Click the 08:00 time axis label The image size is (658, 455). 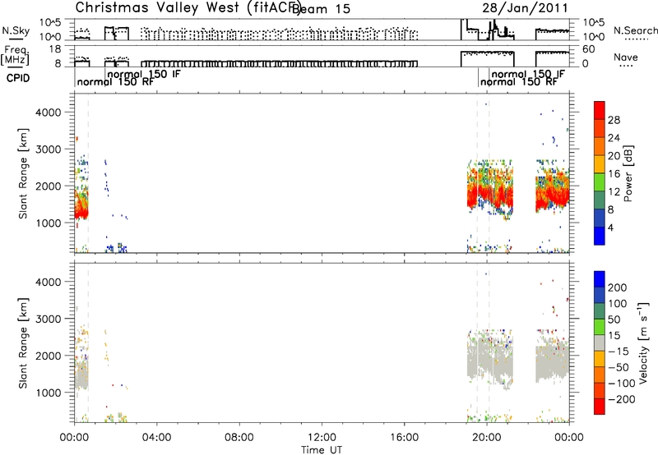click(239, 438)
